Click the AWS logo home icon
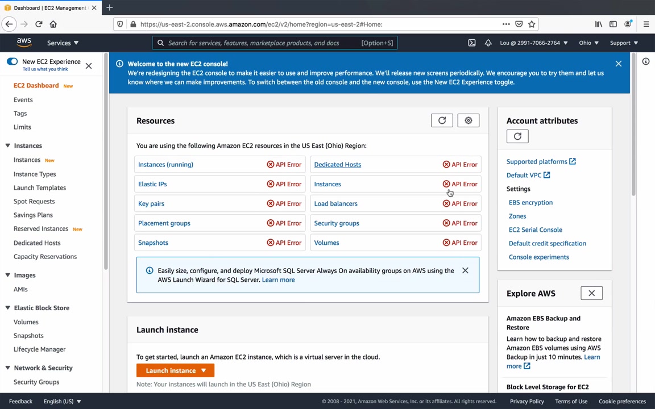Viewport: 655px width, 409px height. 24,43
